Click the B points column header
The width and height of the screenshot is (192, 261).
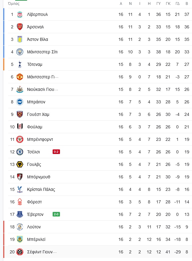[x=187, y=3]
